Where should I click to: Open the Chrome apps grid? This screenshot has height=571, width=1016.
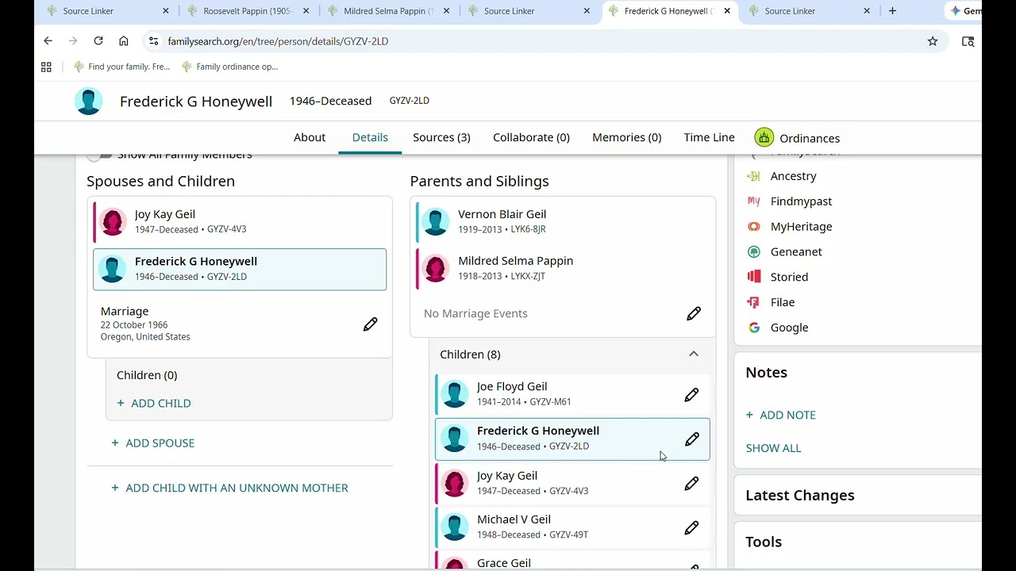tap(46, 67)
